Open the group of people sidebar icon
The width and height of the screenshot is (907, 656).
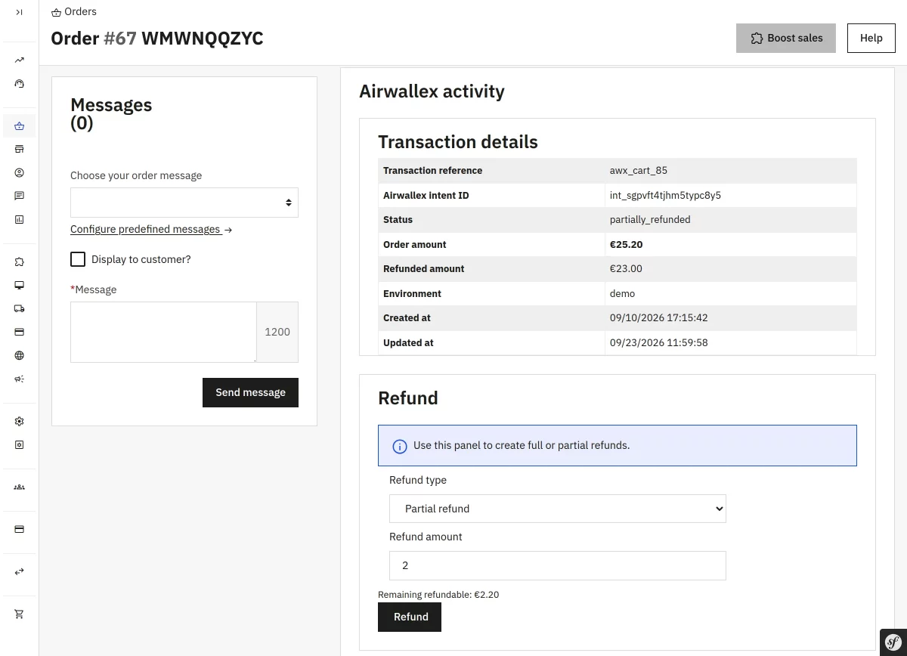click(19, 487)
